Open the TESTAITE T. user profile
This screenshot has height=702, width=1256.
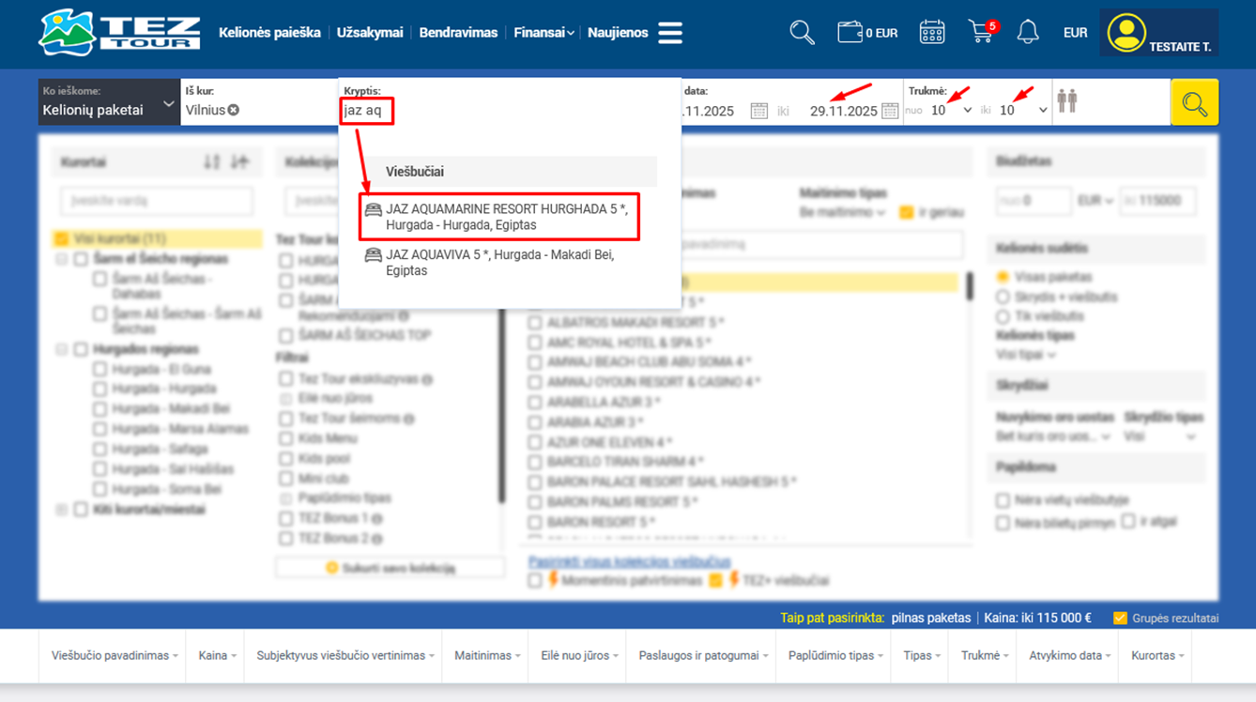(x=1159, y=33)
